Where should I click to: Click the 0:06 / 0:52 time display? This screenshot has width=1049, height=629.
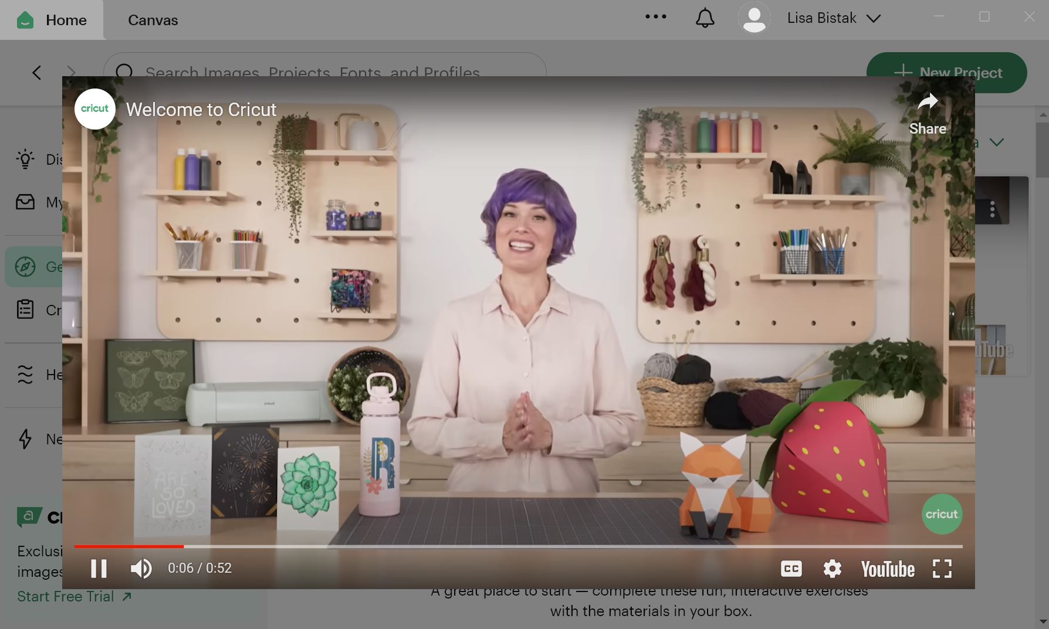(199, 568)
